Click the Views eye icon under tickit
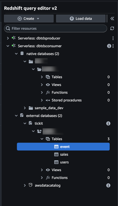Viewport: 118px width, 206px height. coord(48,170)
